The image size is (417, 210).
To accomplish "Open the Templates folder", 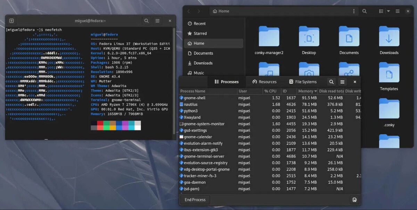I will pyautogui.click(x=389, y=77).
